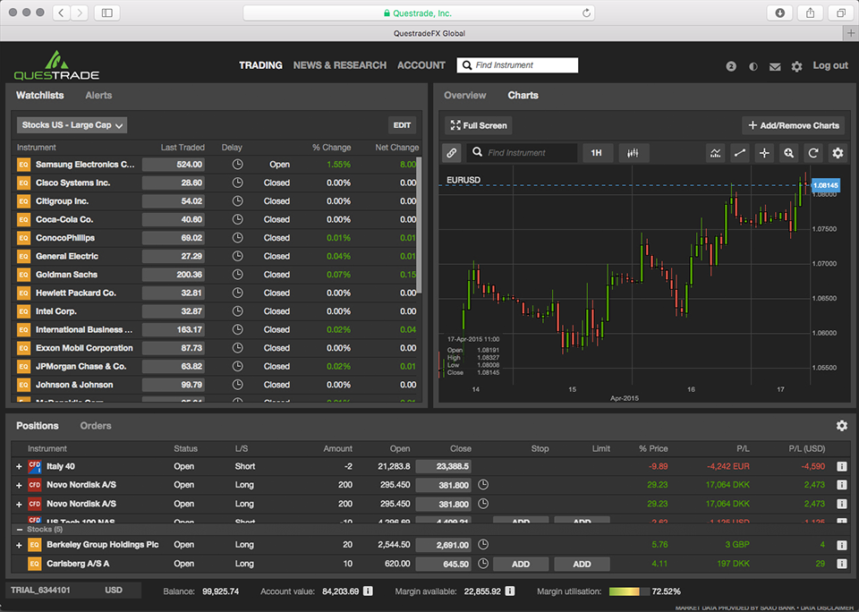Click delay clock for Berkeley Group position
Image resolution: width=859 pixels, height=612 pixels.
482,545
